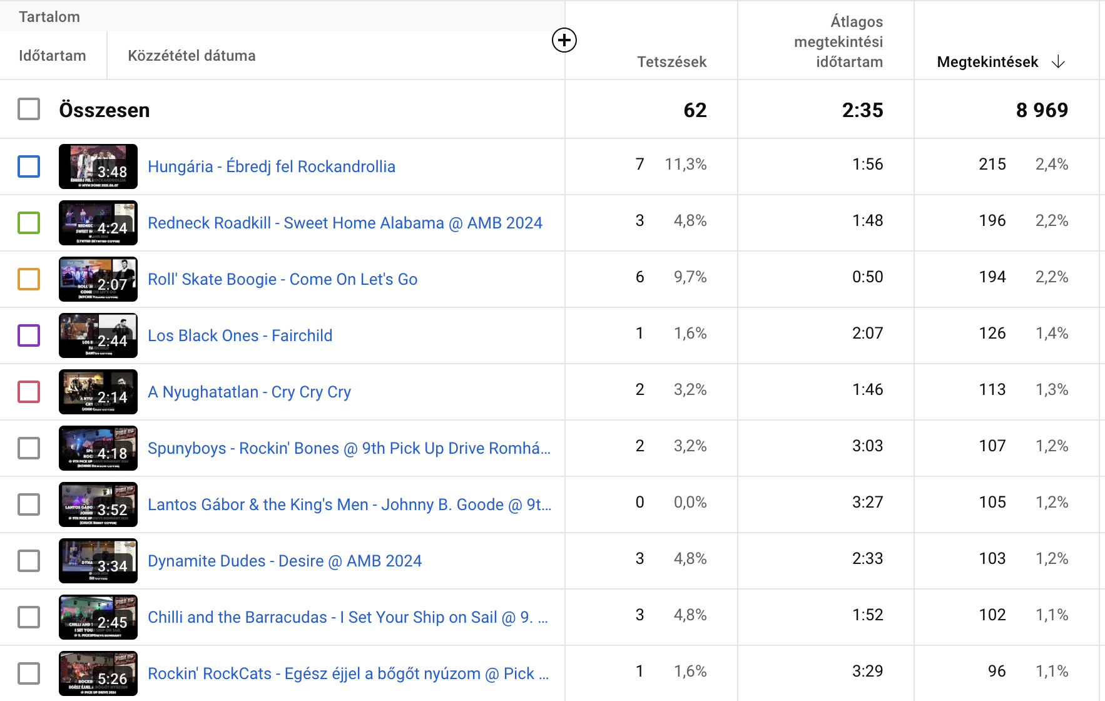Uncheck the orange Roll' Skate Boogie checkbox
Image resolution: width=1105 pixels, height=701 pixels.
29,279
